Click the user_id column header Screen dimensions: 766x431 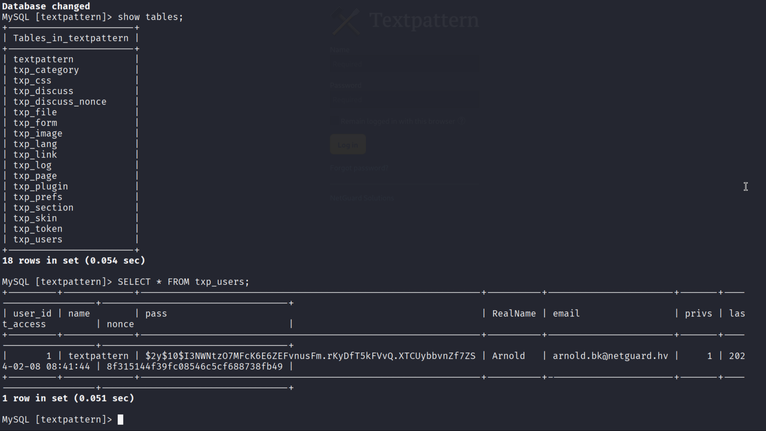point(32,313)
